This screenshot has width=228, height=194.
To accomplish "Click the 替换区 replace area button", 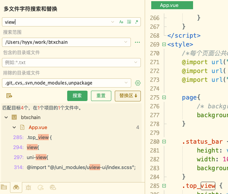I will click(x=128, y=96).
